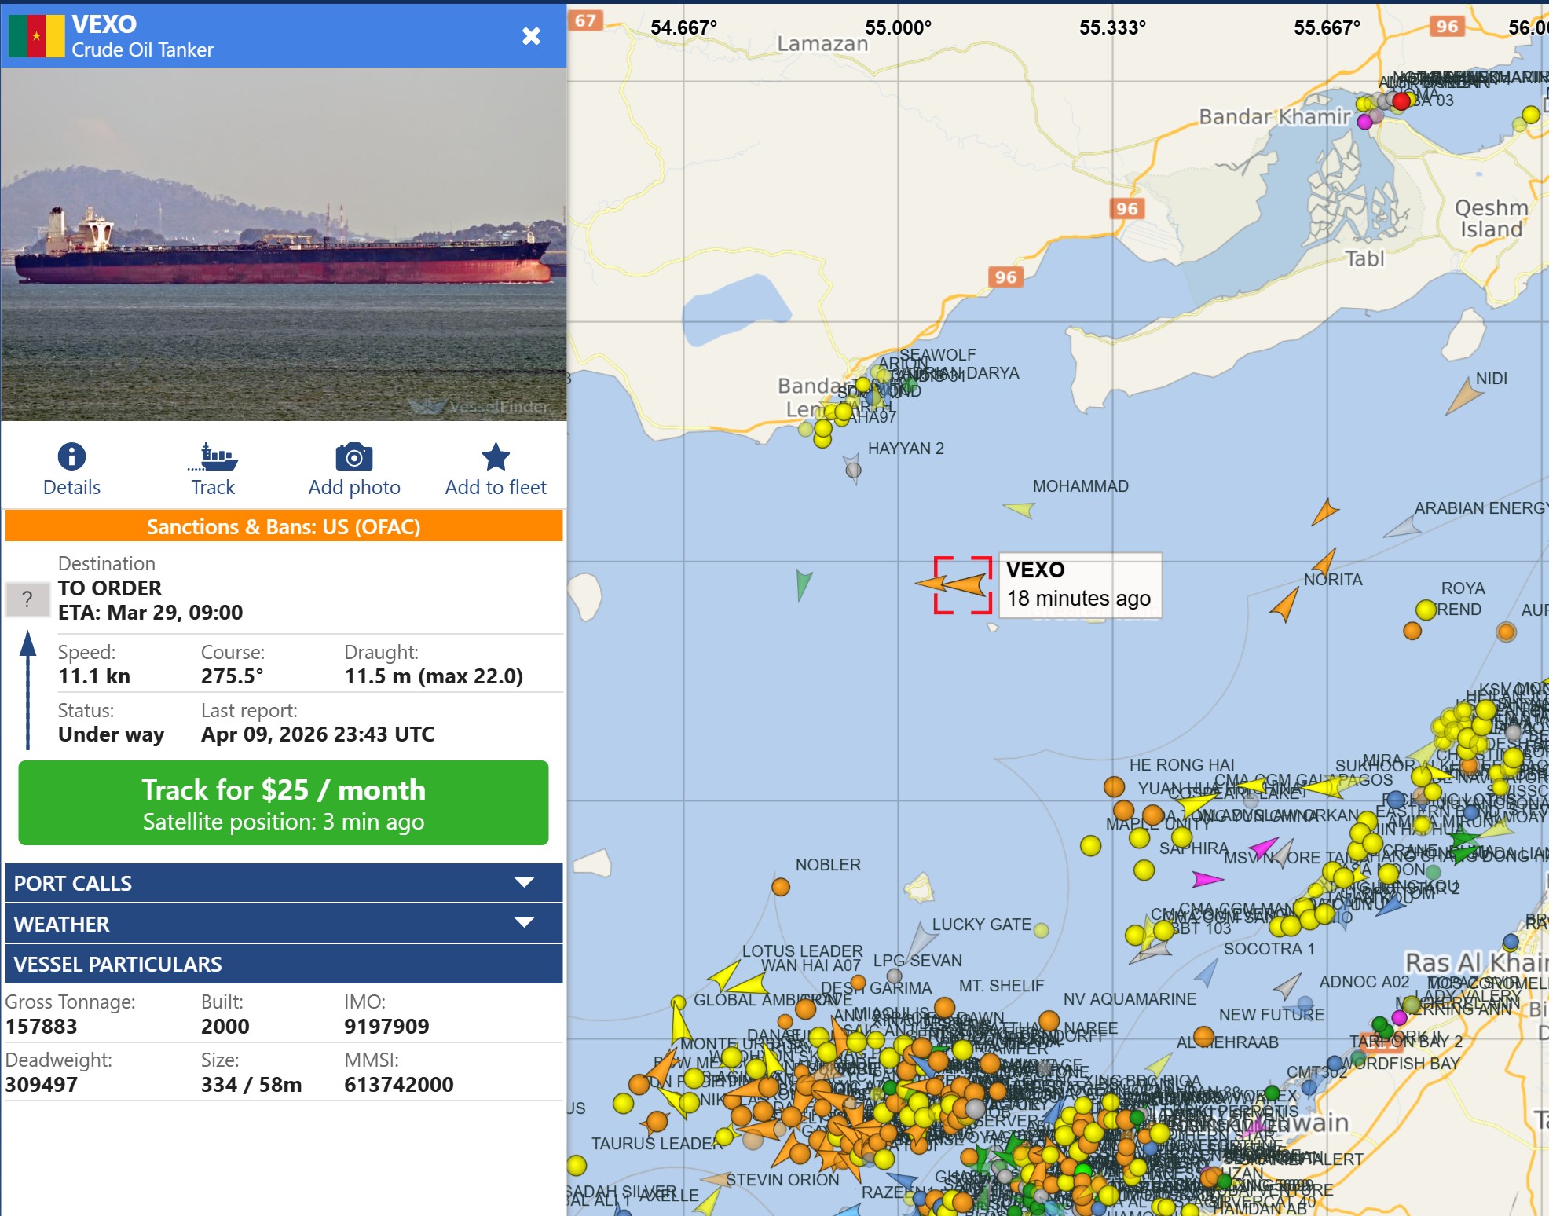Click the Cameroon flag icon
The height and width of the screenshot is (1216, 1549).
click(36, 36)
